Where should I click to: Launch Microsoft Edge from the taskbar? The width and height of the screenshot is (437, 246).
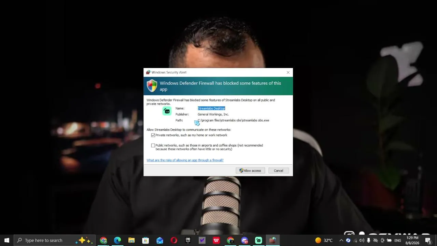117,240
